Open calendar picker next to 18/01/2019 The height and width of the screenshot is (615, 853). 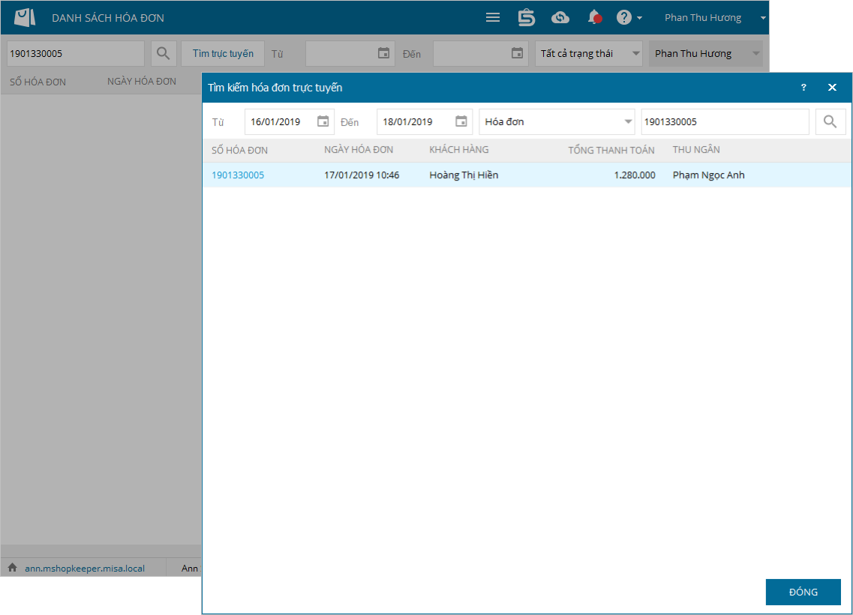click(461, 121)
